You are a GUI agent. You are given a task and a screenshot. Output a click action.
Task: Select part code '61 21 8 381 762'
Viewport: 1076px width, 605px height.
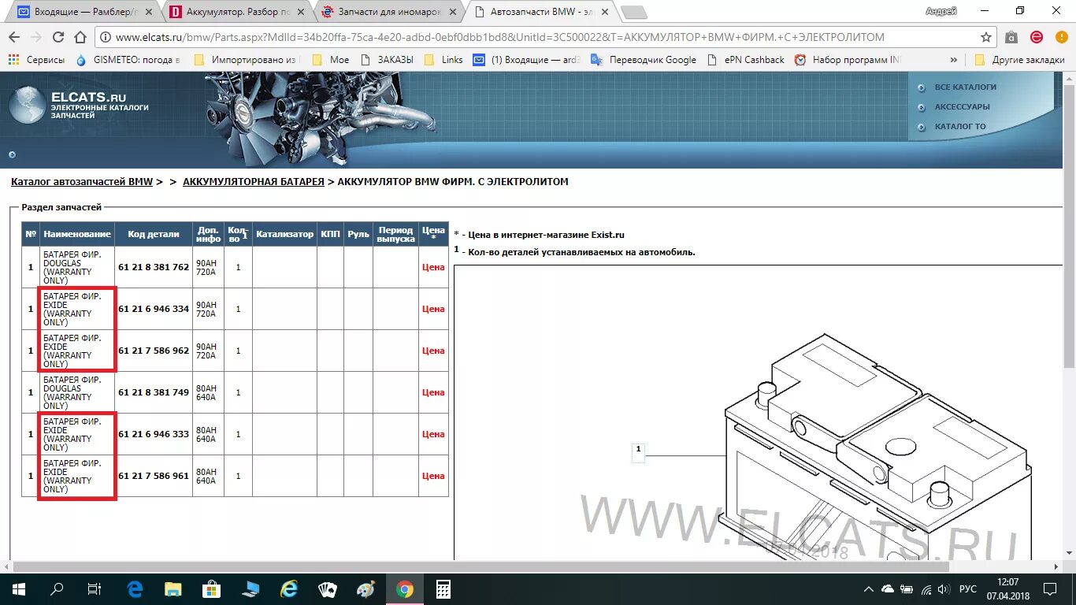[154, 267]
